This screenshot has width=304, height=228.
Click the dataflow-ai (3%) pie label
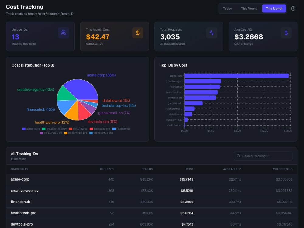pos(116,101)
